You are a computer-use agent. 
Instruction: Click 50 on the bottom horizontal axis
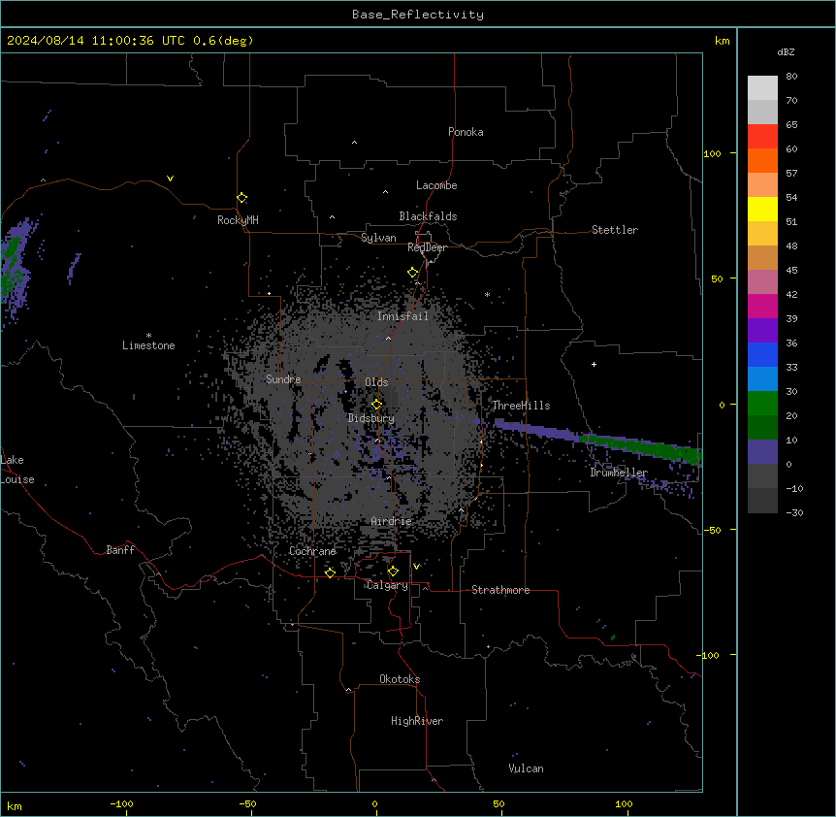[x=498, y=803]
